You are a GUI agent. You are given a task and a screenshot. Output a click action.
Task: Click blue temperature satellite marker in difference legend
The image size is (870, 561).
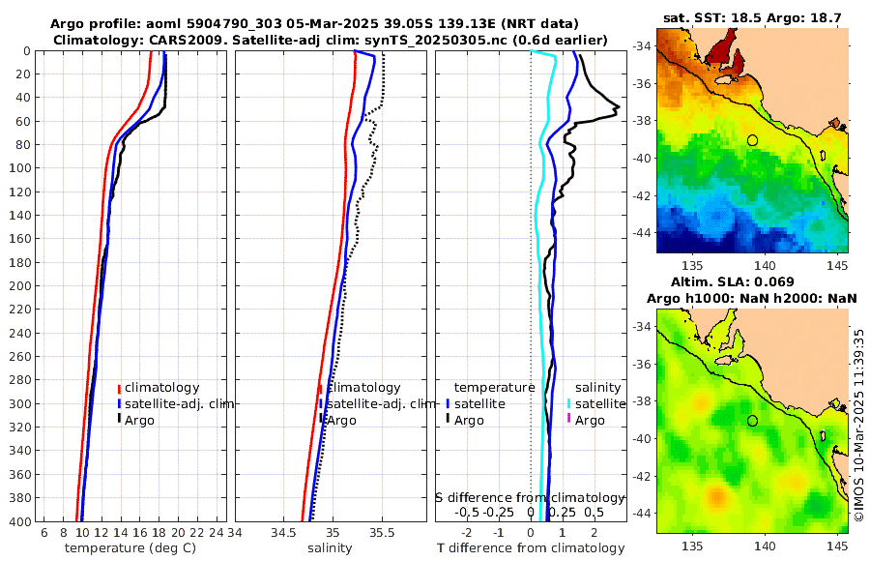tap(448, 403)
